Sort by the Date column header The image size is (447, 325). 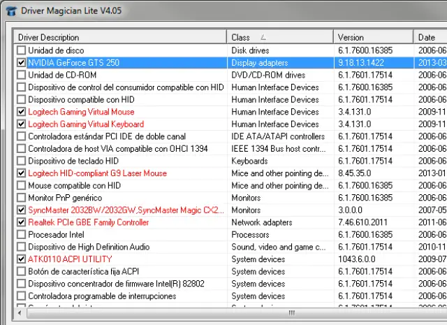[x=427, y=37]
